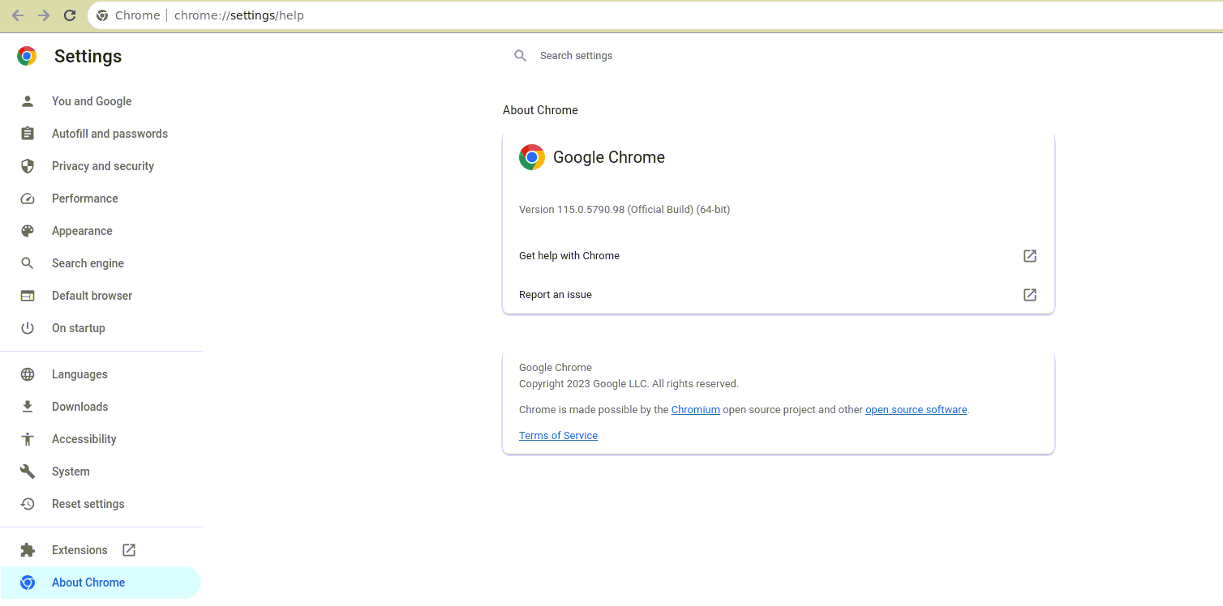Click the window icon for Default browser

(28, 296)
